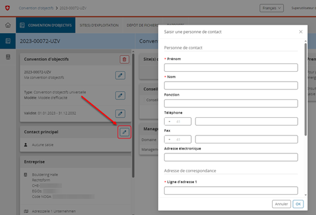Edit the convention name 2023-00072-UZV pencil
The height and width of the screenshot is (215, 316).
[x=120, y=75]
